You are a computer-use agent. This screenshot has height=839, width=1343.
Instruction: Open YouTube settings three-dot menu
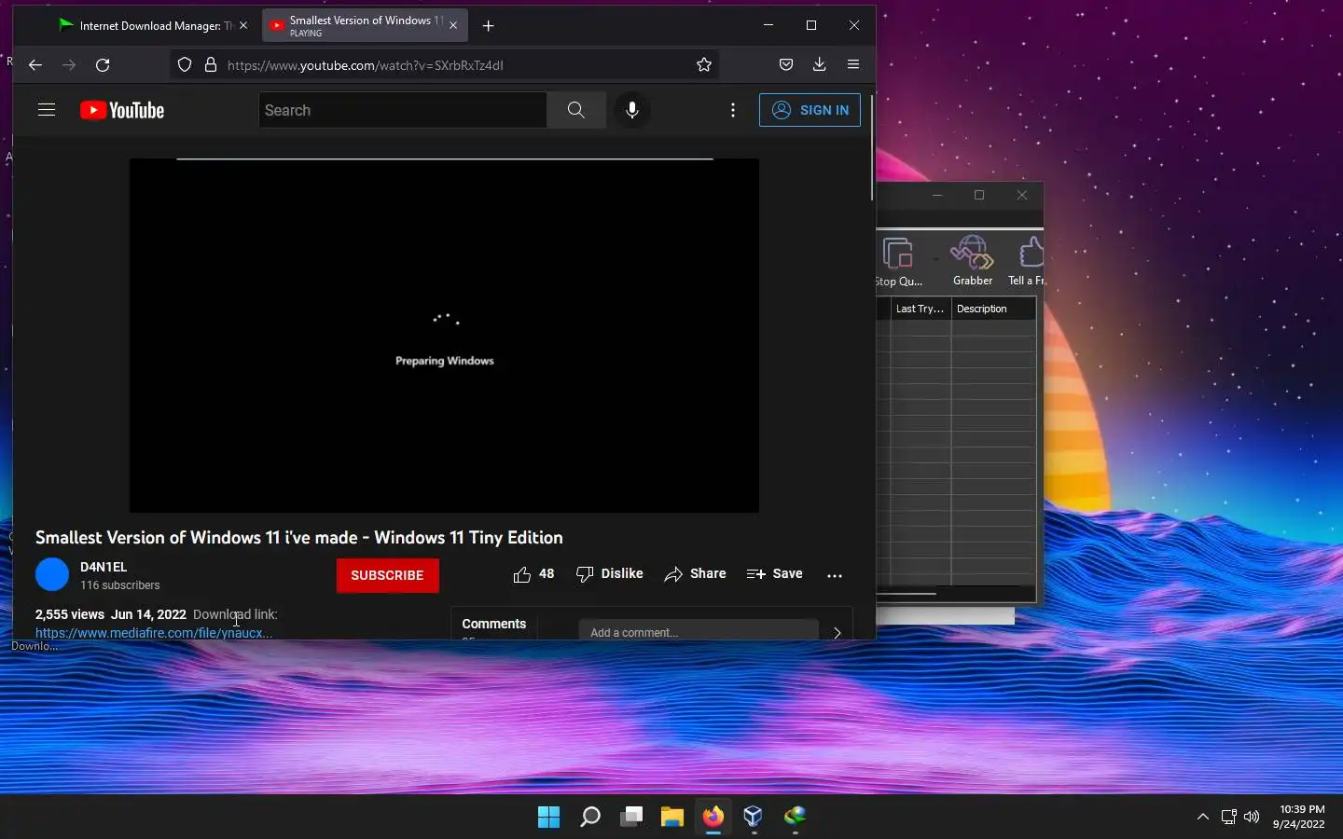[733, 110]
